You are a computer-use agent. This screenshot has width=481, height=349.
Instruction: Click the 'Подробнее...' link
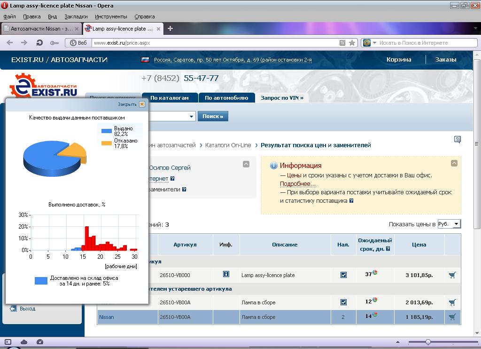click(298, 184)
